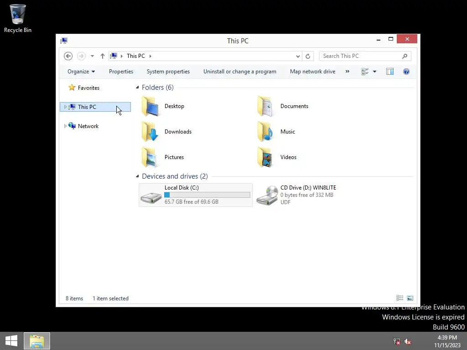
Task: Open the Windows Start button
Action: [x=11, y=341]
